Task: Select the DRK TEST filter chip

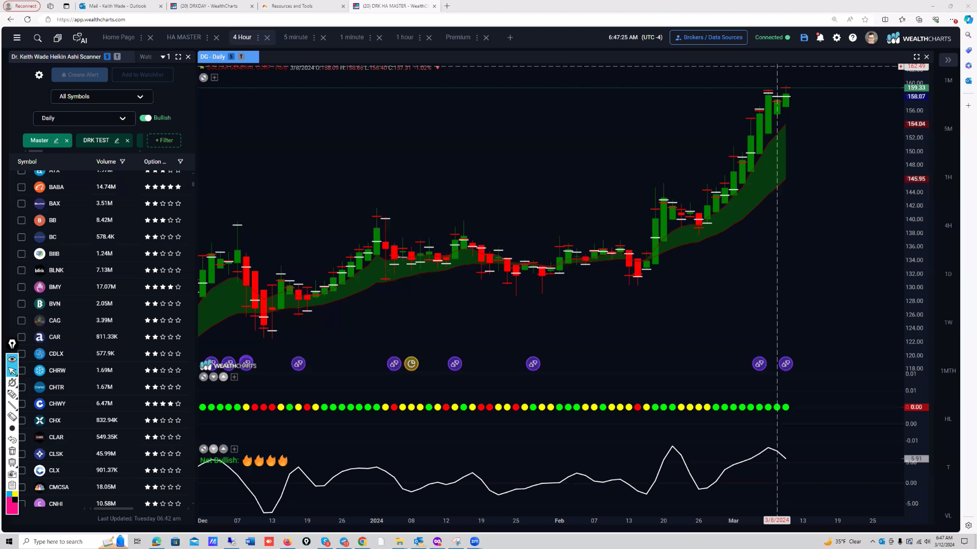Action: click(96, 140)
